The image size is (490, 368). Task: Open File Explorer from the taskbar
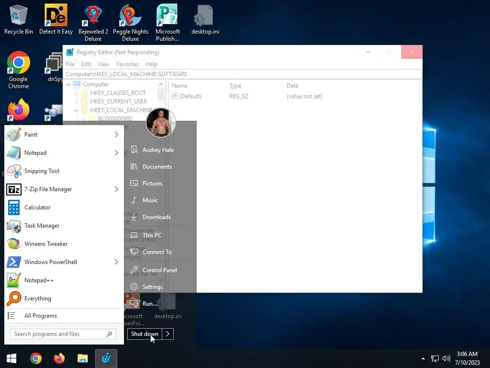(82, 358)
